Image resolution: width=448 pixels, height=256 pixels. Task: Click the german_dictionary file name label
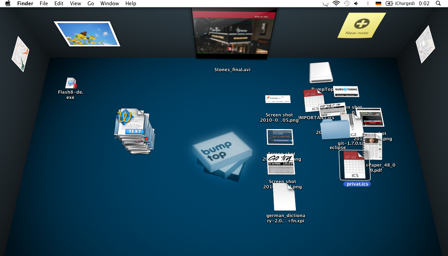click(285, 218)
